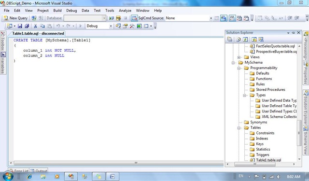Toggle Results to File icon
Image resolution: width=309 pixels, height=181 pixels.
[246, 18]
